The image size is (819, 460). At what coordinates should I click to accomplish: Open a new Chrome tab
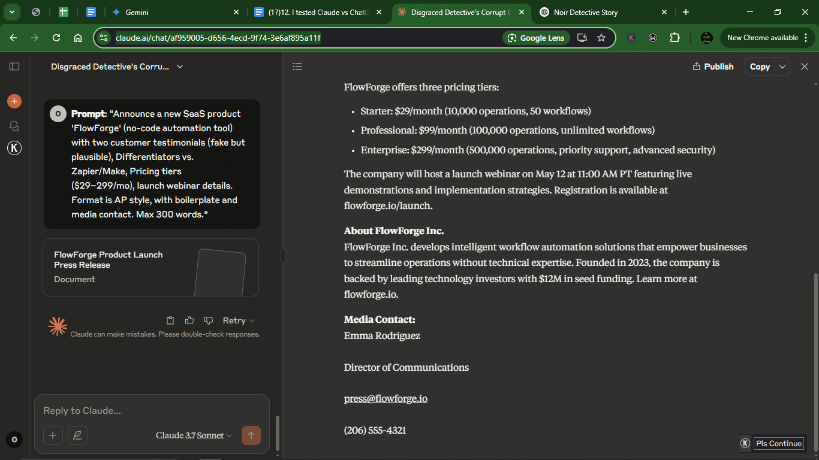686,12
